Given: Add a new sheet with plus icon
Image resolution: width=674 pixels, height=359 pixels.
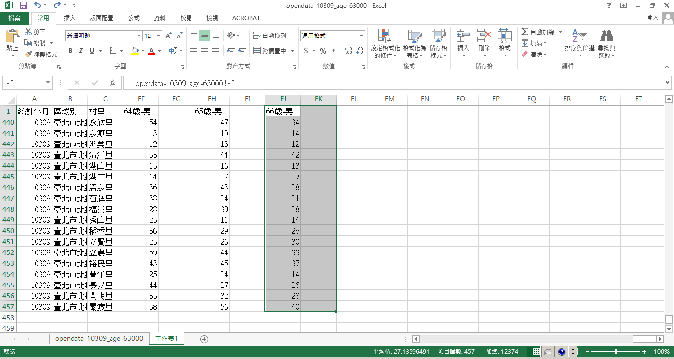Looking at the screenshot, I should pos(204,339).
